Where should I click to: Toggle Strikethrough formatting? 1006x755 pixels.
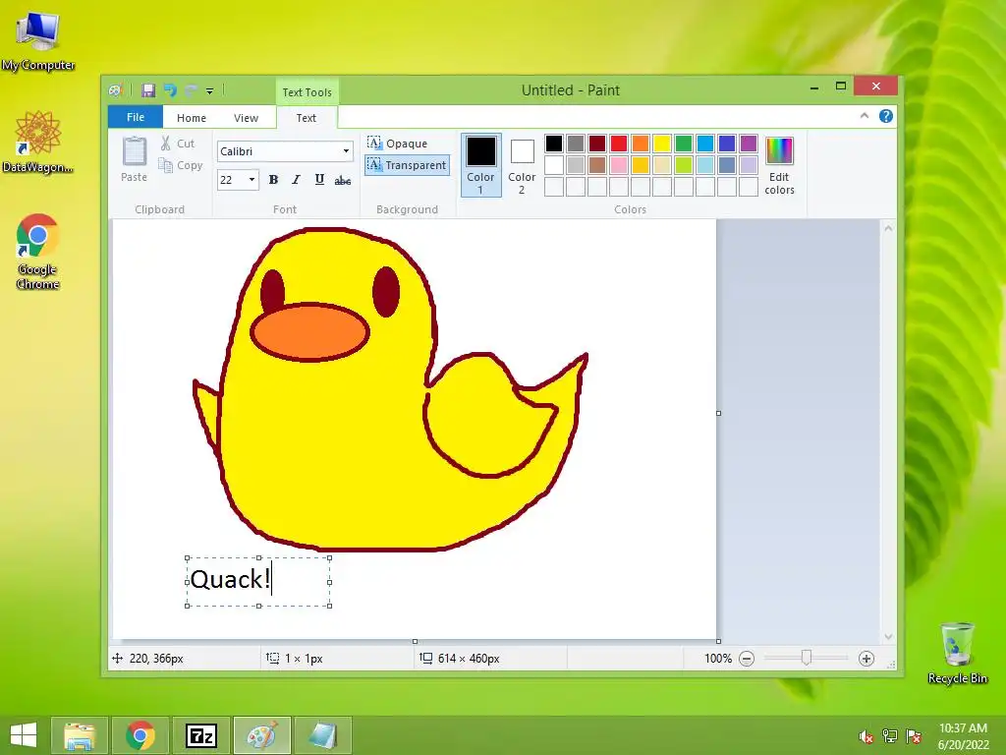click(x=343, y=181)
